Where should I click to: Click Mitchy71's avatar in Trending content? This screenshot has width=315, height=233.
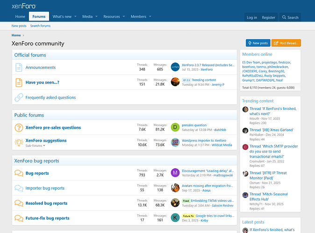pos(245,195)
